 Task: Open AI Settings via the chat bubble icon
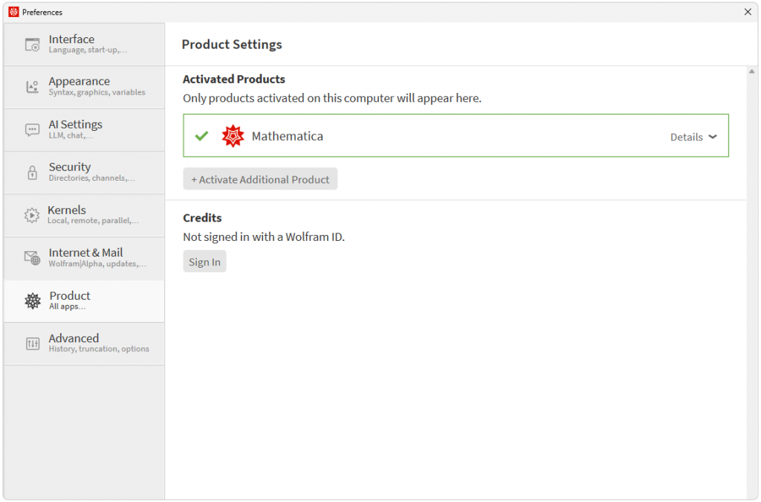point(31,129)
